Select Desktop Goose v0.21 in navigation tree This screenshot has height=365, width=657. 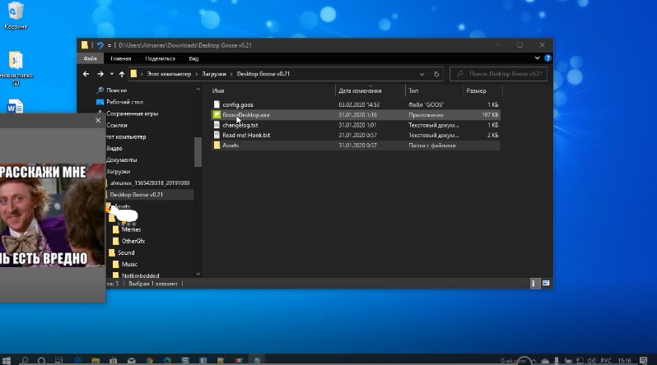(136, 195)
